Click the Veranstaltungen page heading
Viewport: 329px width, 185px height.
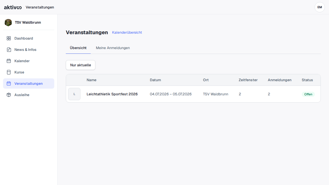[x=87, y=32]
